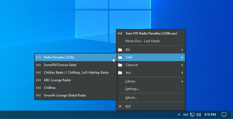Open the 80s stations folder
The width and height of the screenshot is (233, 119).
(x=151, y=50)
